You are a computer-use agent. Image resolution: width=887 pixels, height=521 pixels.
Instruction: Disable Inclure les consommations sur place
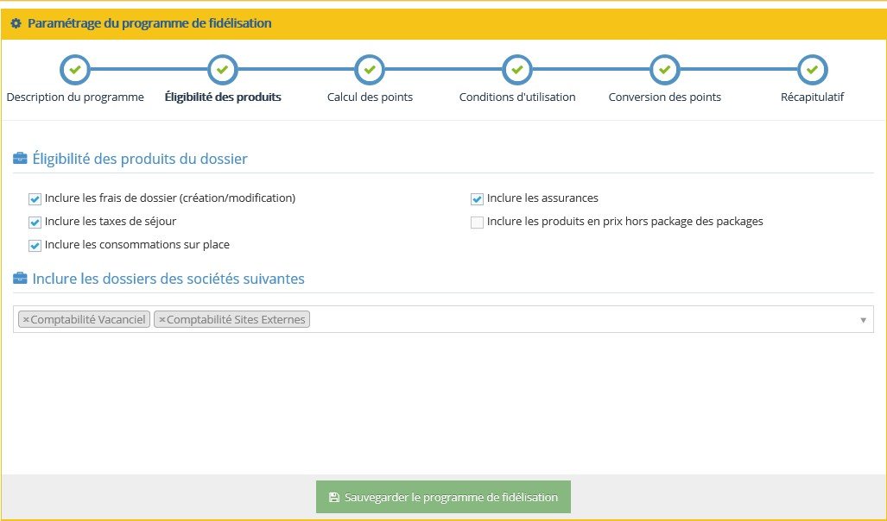[x=35, y=246]
